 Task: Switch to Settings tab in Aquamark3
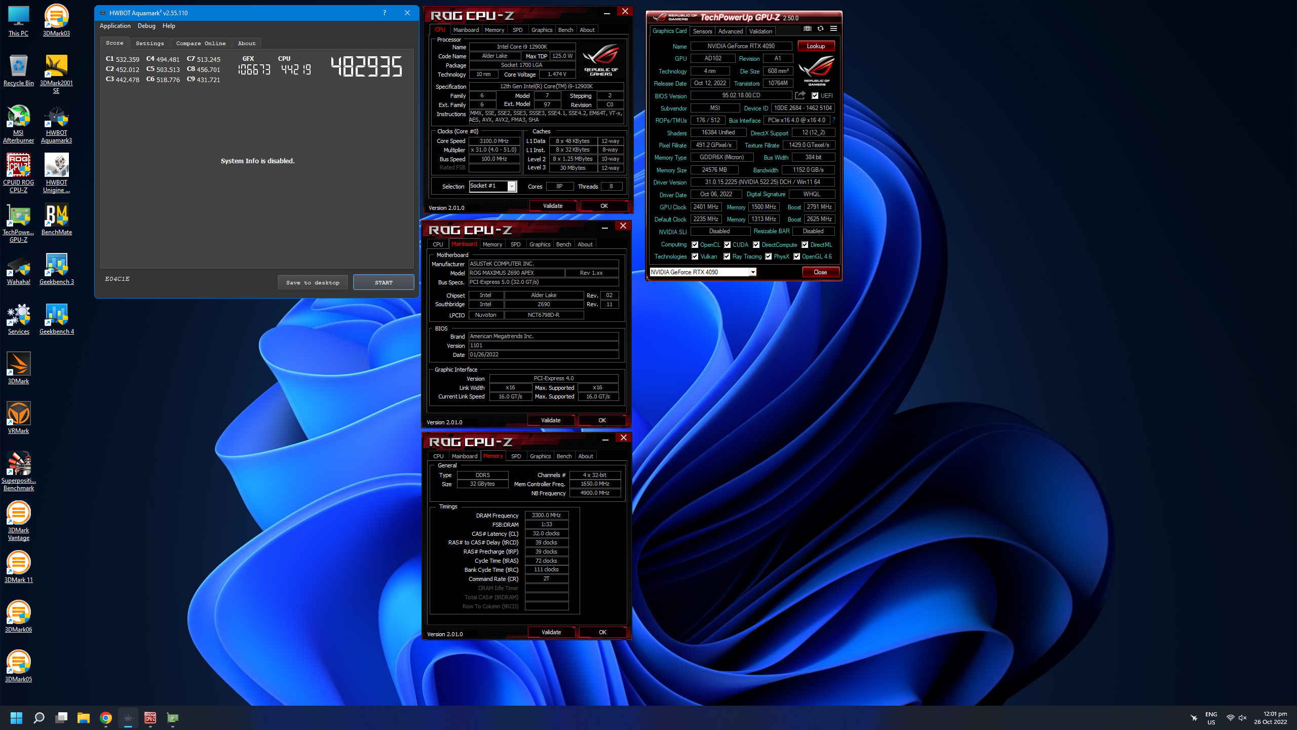150,44
